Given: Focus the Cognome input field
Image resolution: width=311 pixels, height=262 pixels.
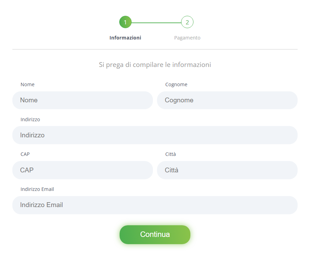Looking at the screenshot, I should (x=227, y=100).
